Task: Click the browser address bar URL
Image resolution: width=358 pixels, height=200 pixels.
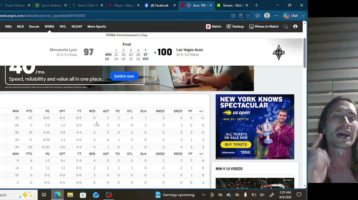Action: 43,16
